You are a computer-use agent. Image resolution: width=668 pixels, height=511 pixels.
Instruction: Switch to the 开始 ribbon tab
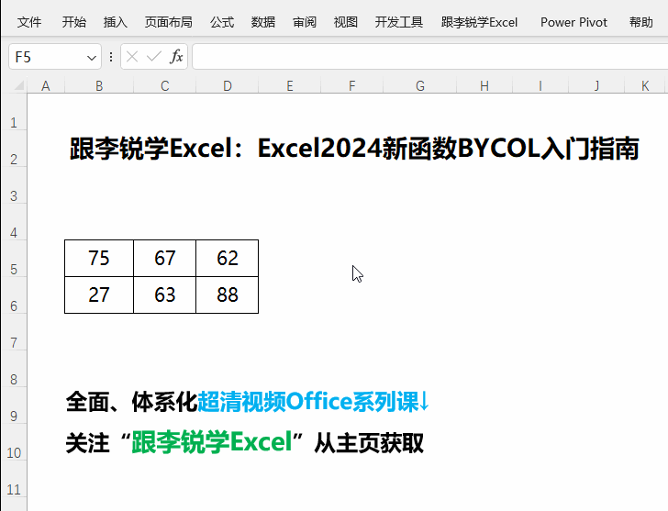[73, 22]
